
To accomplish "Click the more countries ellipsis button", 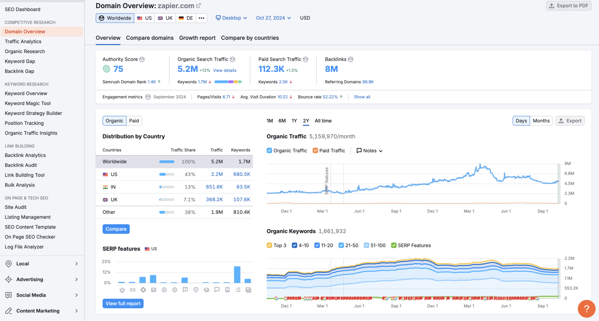I will [x=202, y=18].
